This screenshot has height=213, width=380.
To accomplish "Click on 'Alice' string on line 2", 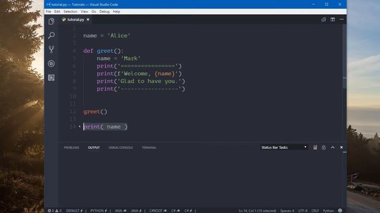I will (119, 35).
